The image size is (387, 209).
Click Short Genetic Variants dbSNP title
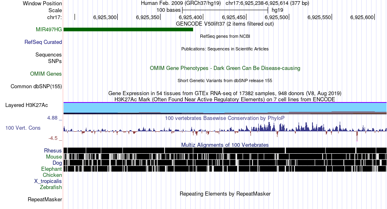pyautogui.click(x=225, y=81)
